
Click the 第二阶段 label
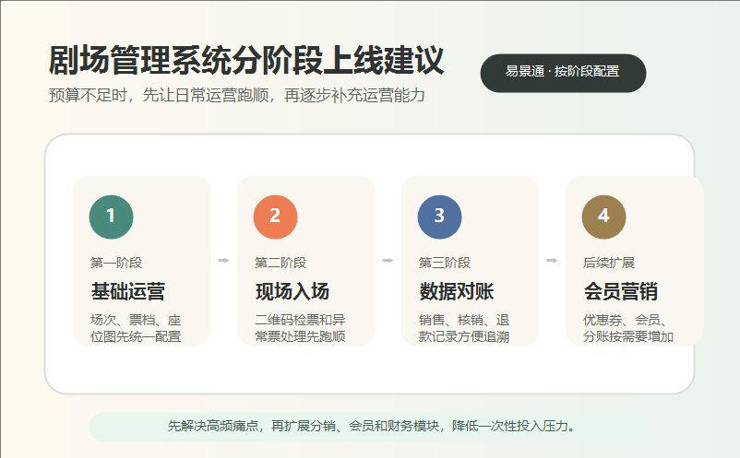click(x=280, y=263)
